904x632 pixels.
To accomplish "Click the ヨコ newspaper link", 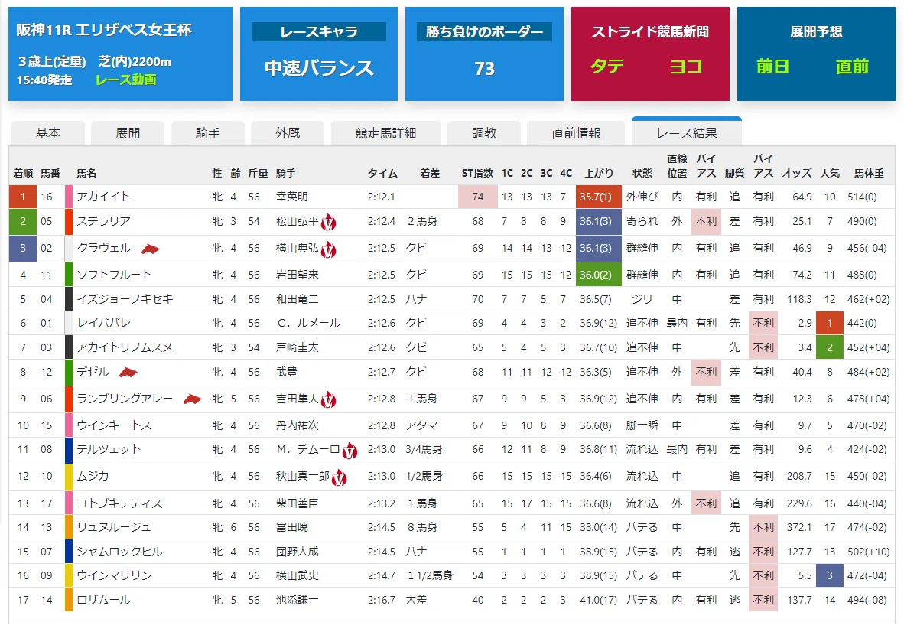I will click(x=685, y=67).
